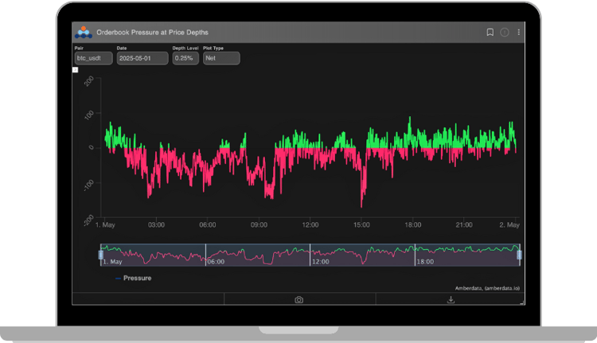The width and height of the screenshot is (597, 343).
Task: Click the 03:00 x-axis label
Action: (x=156, y=225)
